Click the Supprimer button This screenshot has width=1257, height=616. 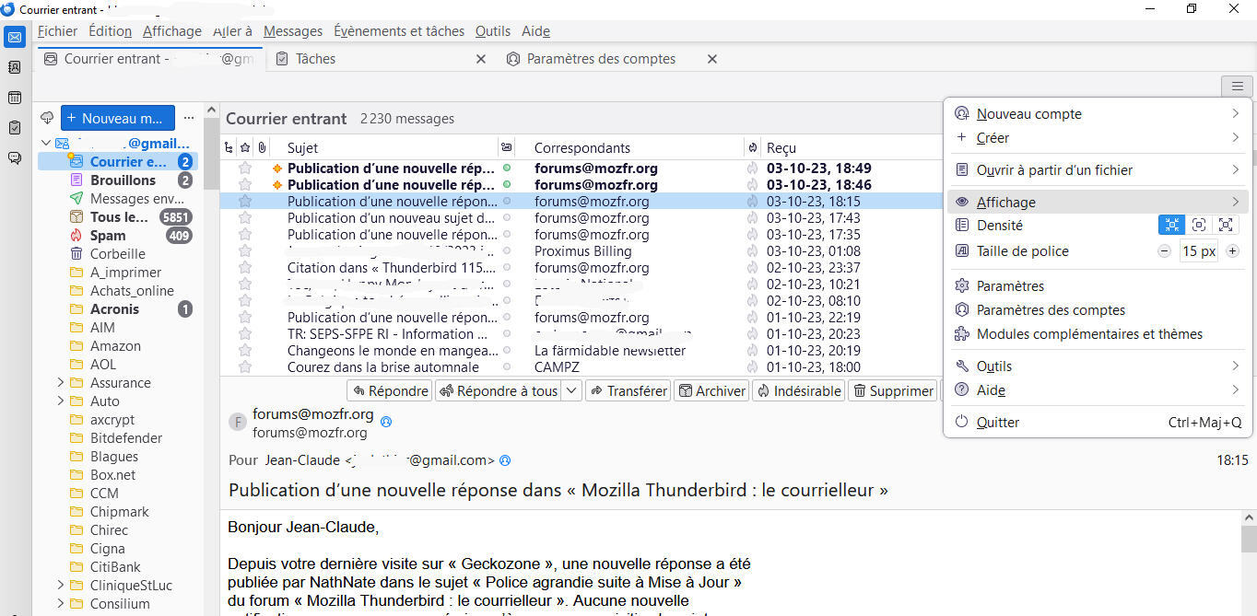point(892,390)
